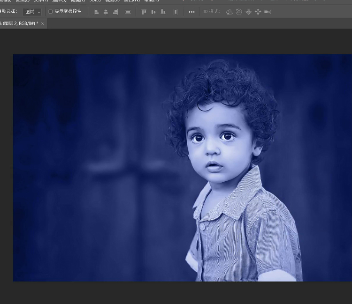Image resolution: width=352 pixels, height=304 pixels.
Task: Click the align horizontal centers icon
Action: tap(106, 12)
